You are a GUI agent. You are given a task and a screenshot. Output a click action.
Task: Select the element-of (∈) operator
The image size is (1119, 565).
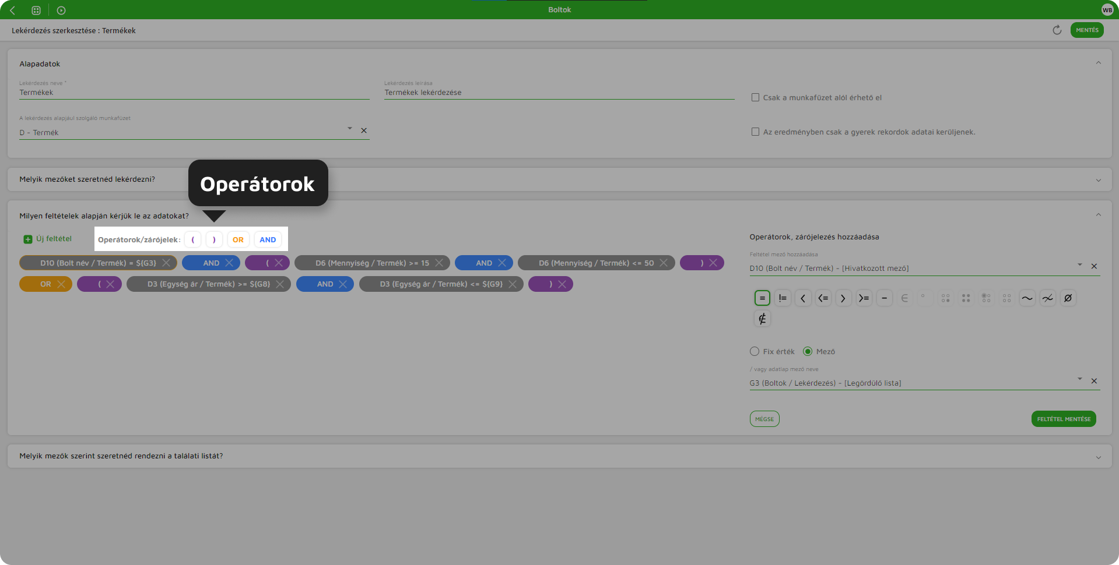[x=904, y=298]
